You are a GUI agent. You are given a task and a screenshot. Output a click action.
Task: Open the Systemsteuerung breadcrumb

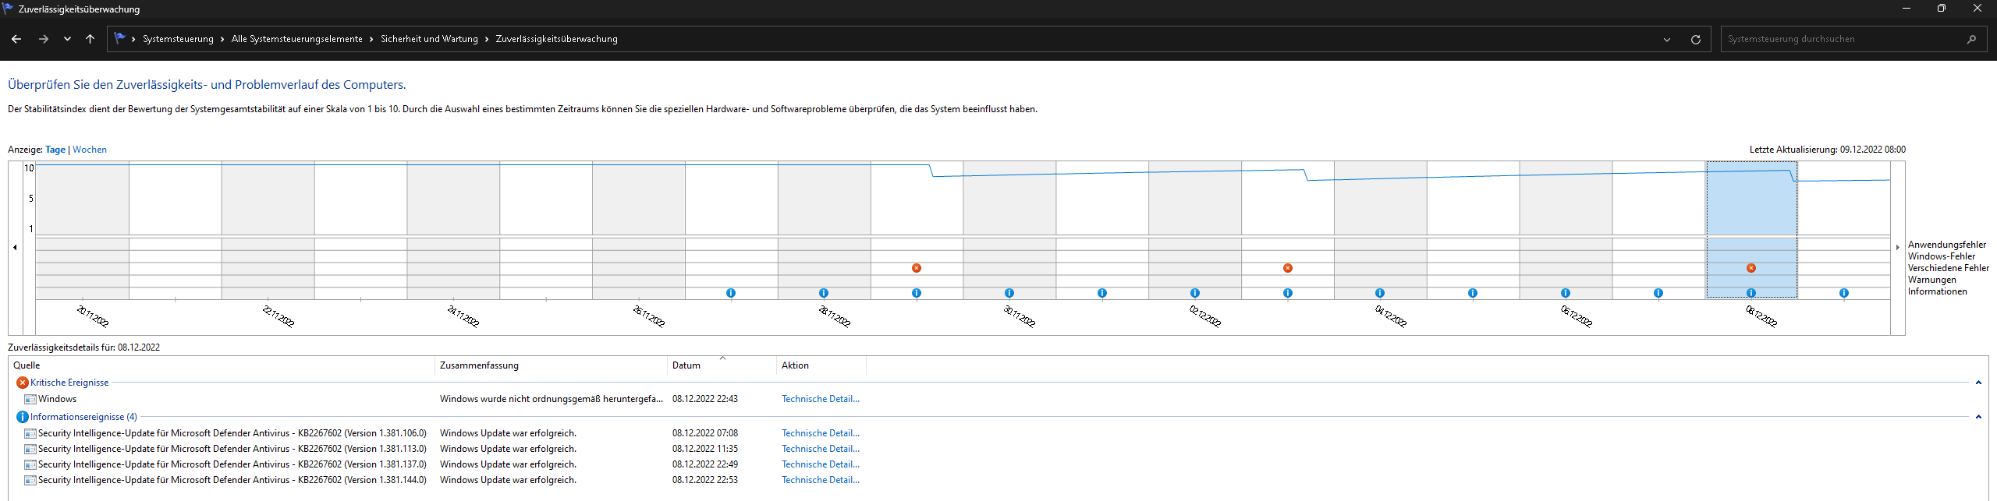pos(178,39)
